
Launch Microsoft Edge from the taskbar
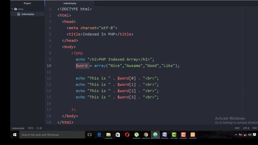click(99, 135)
